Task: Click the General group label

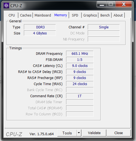Action: click(x=15, y=21)
